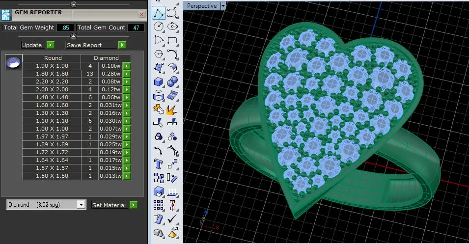Click green arrow for 1.40 X 1.40 row
Image resolution: width=469 pixels, height=244 pixels.
coord(127,97)
